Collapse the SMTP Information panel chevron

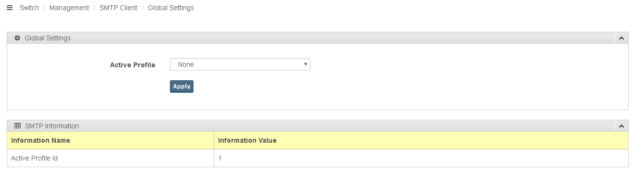coord(621,126)
